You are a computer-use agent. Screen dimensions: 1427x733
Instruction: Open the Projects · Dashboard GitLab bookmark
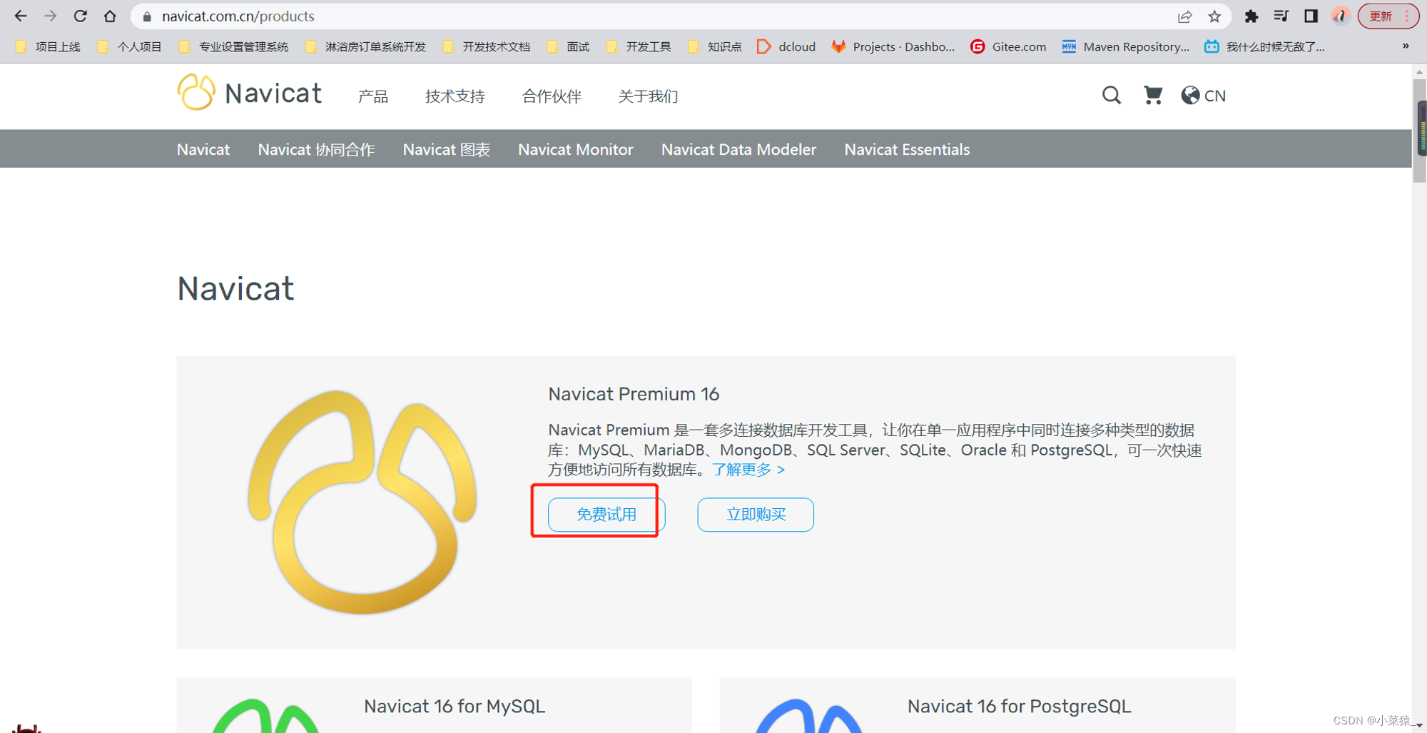coord(893,46)
